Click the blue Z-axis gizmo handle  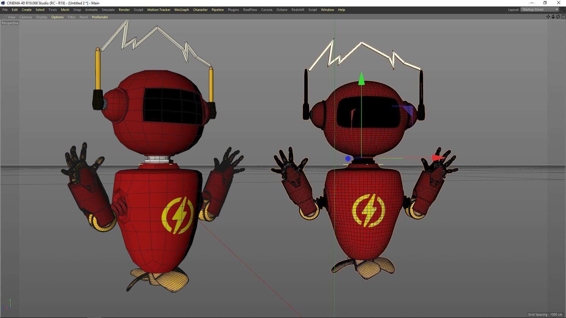point(348,159)
